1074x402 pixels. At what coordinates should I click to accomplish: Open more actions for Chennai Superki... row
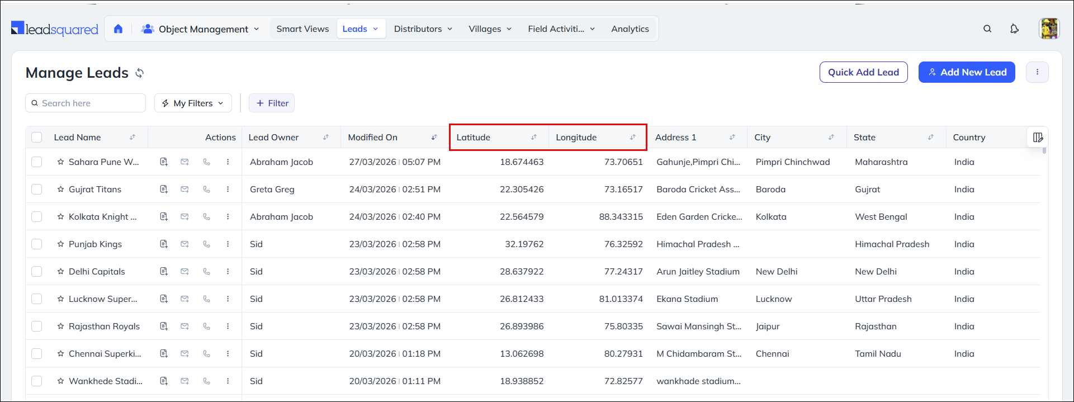click(228, 354)
